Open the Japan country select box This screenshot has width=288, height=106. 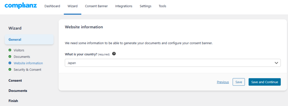pos(173,63)
